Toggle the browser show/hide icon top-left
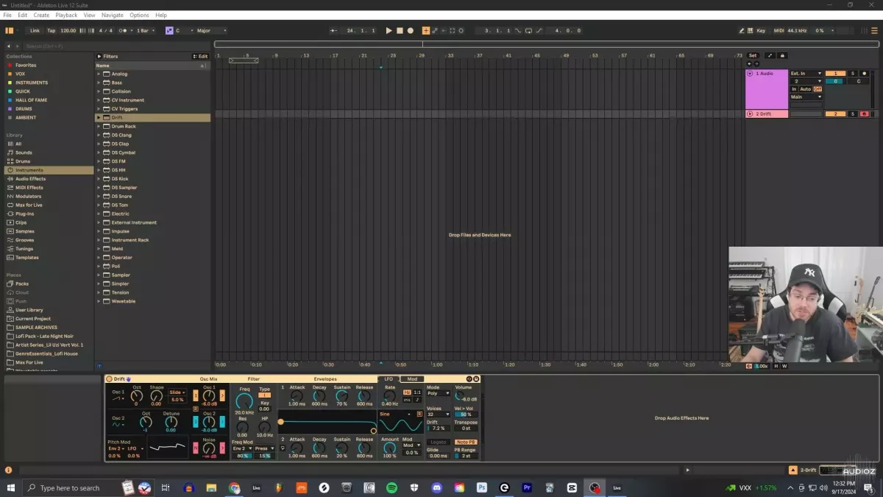 pyautogui.click(x=10, y=31)
